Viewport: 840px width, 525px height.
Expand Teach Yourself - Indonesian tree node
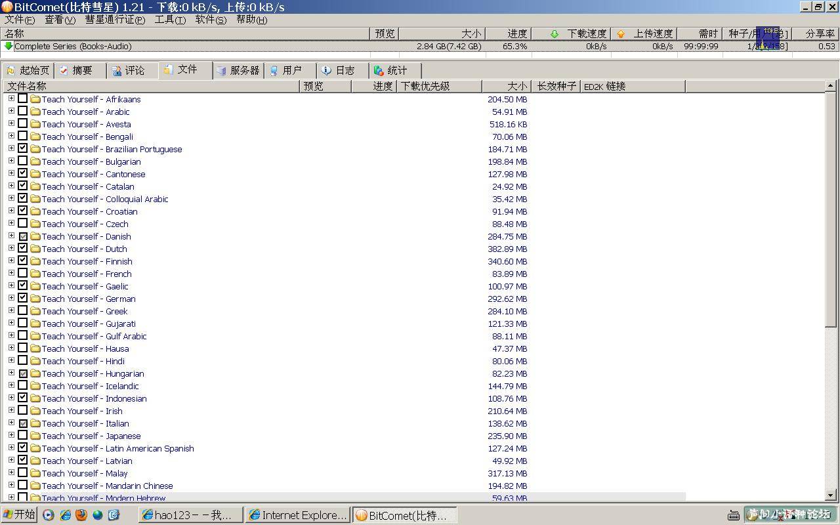pos(11,398)
